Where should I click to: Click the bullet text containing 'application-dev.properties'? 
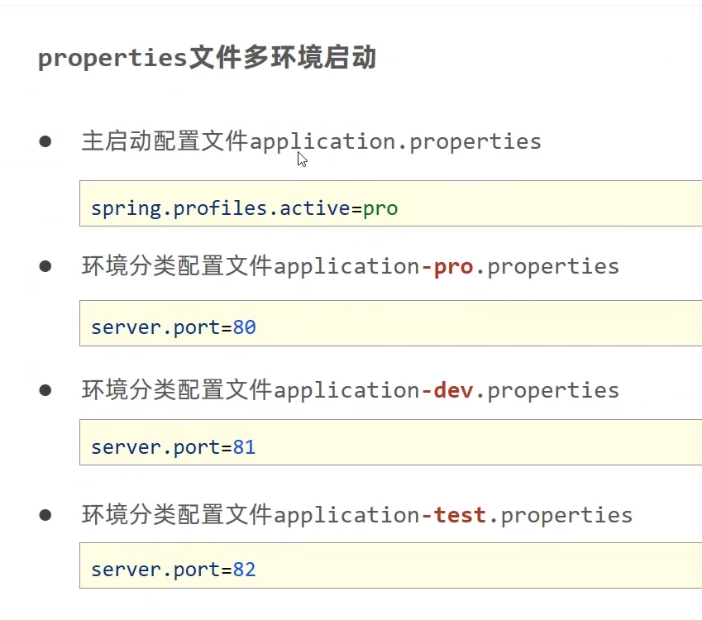(x=350, y=390)
